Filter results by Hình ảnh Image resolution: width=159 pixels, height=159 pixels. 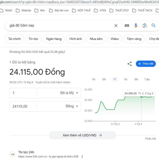click(76, 39)
